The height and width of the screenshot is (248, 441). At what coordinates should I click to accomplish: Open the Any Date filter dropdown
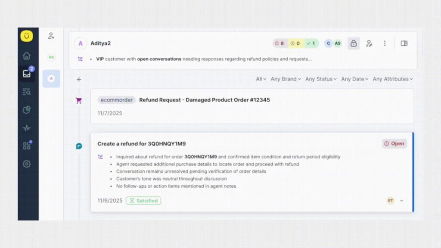tap(355, 79)
